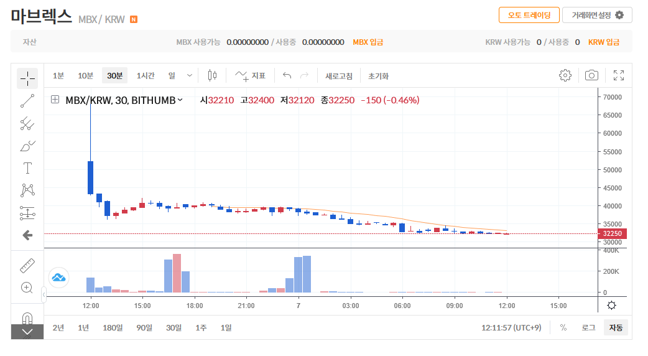The image size is (648, 356).
Task: Activate the zoom-in magnifier tool
Action: [x=27, y=288]
